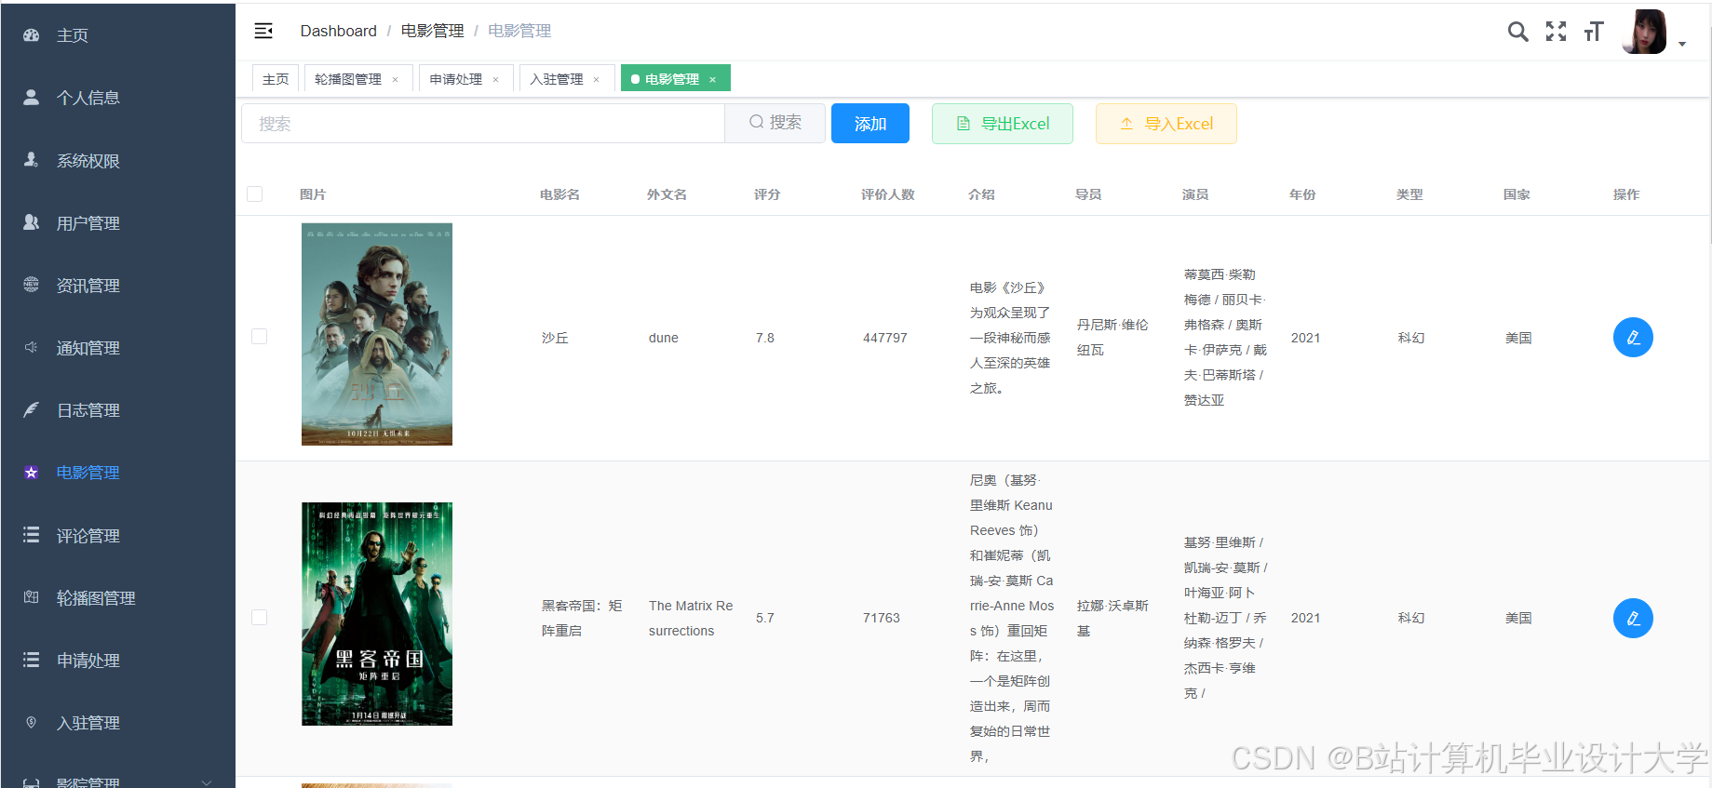Click the 年份 column header
Screen dimensions: 1712x788
(1302, 194)
